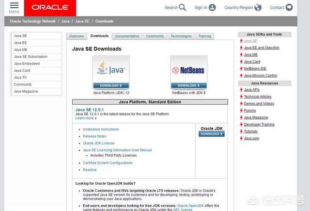Click the Contact chat bubble icon
The image size is (310, 211).
point(289,8)
